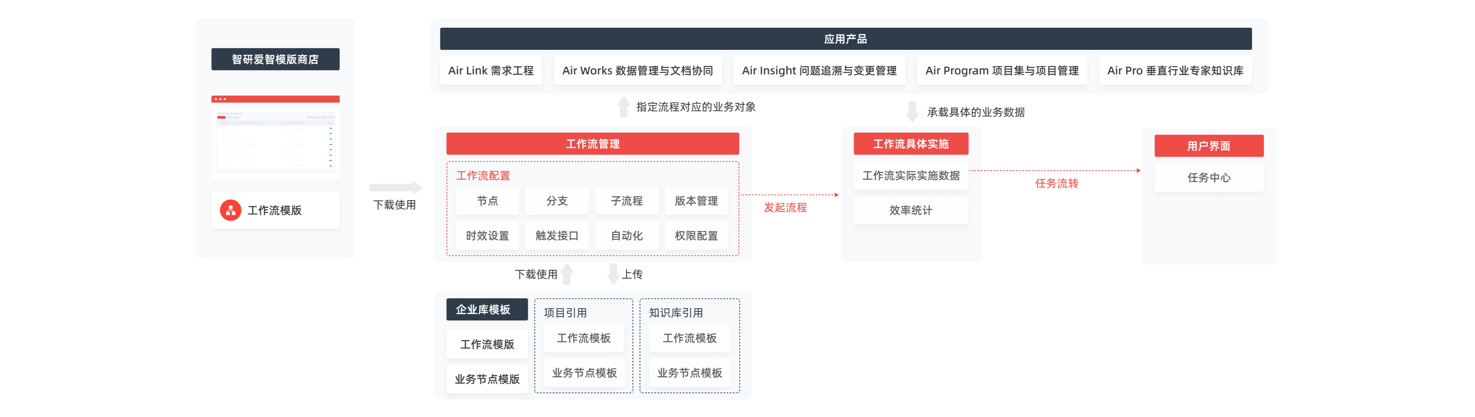
Task: Open Air Pro 垂直行业专家知识库
Action: coord(1175,70)
